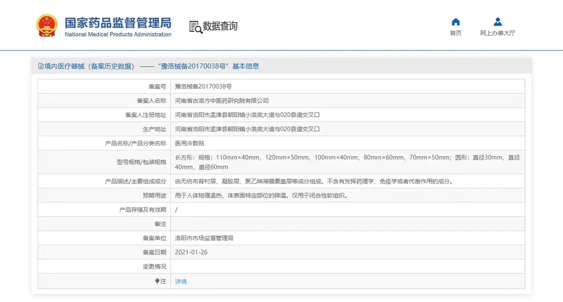
Task: Click the 备案人注册地址 address value
Action: (x=247, y=114)
